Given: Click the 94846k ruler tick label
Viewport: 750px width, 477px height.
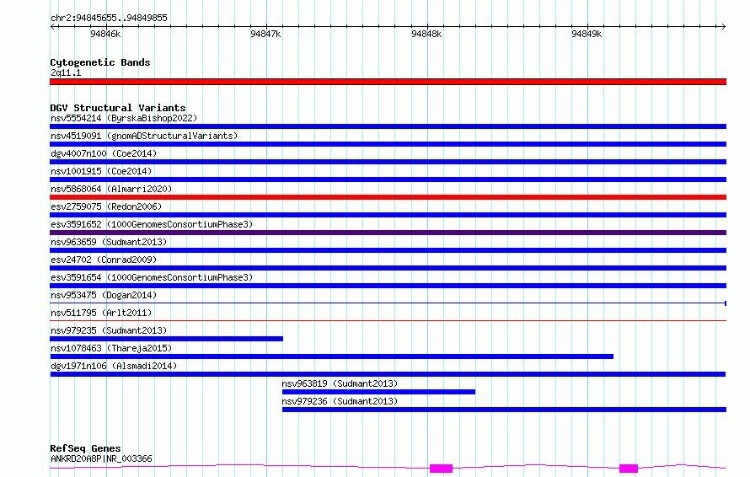Looking at the screenshot, I should 105,34.
